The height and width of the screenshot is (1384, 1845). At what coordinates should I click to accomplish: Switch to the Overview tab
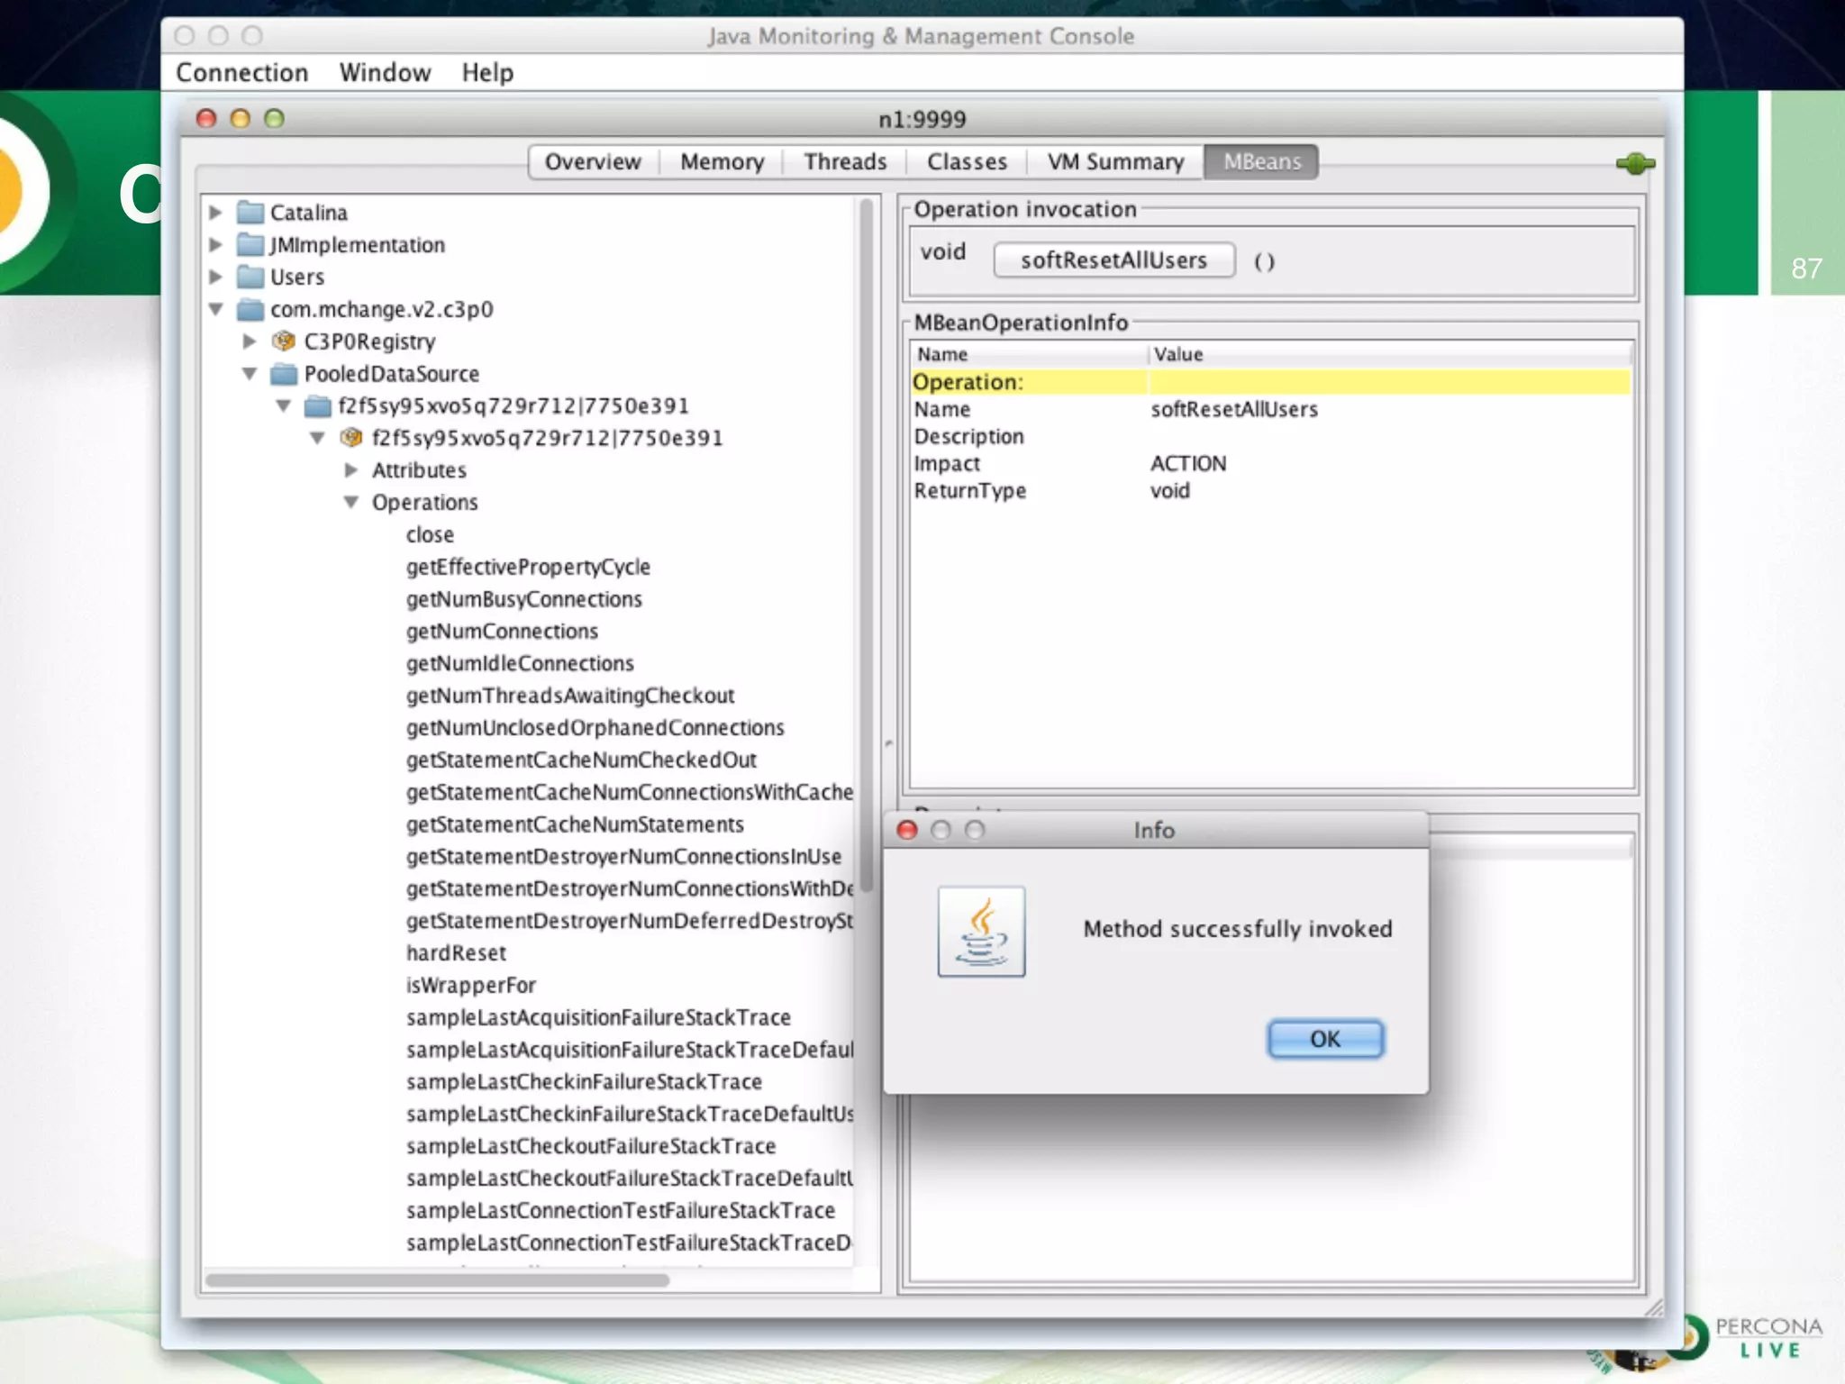(593, 162)
